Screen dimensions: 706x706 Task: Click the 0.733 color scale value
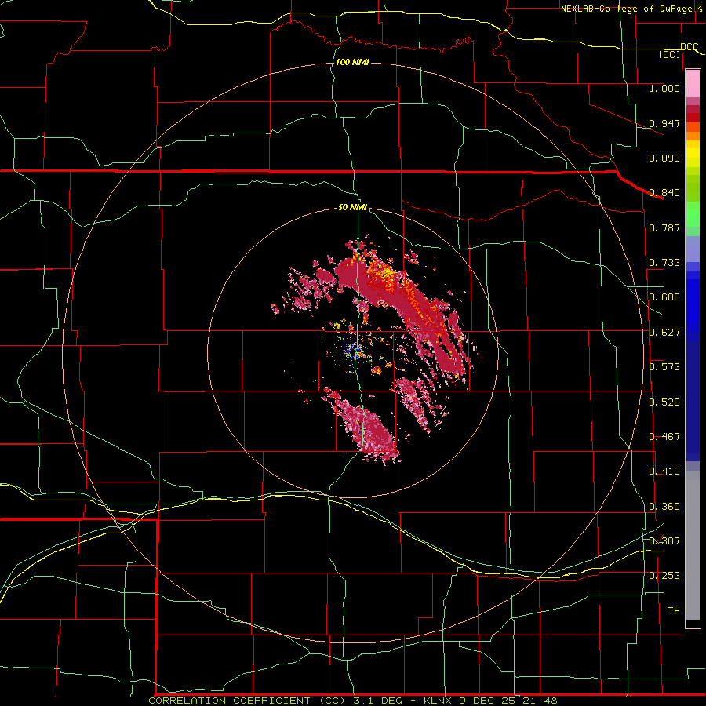pos(664,263)
